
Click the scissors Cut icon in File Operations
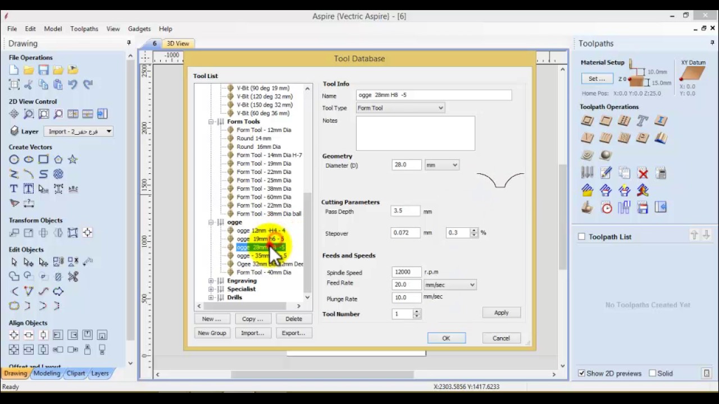pyautogui.click(x=29, y=85)
